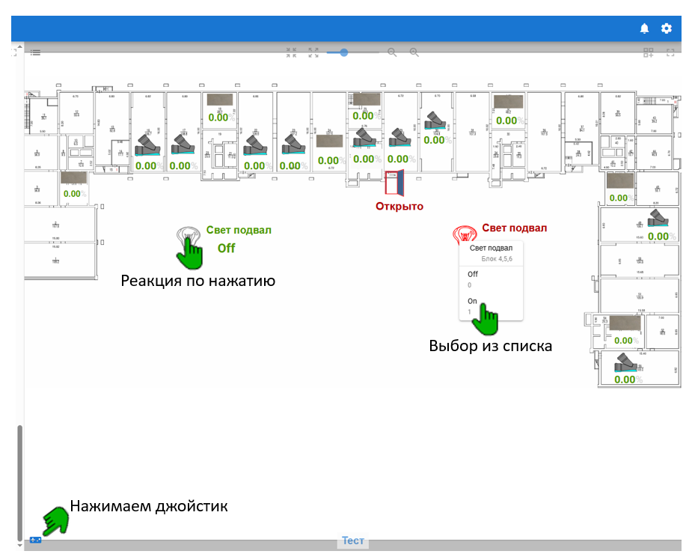This screenshot has width=695, height=557.
Task: Open the notifications bell
Action: (x=644, y=29)
